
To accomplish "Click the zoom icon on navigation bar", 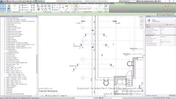I will pos(142,25).
